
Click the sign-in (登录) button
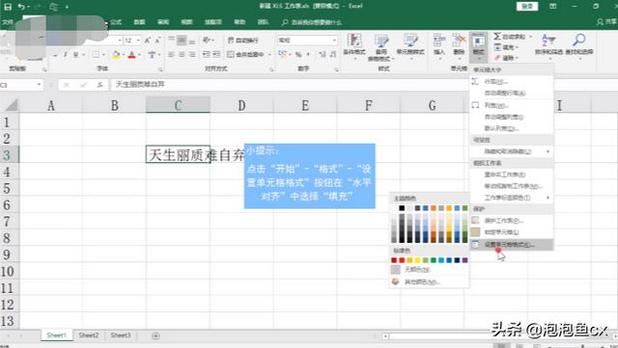point(527,7)
